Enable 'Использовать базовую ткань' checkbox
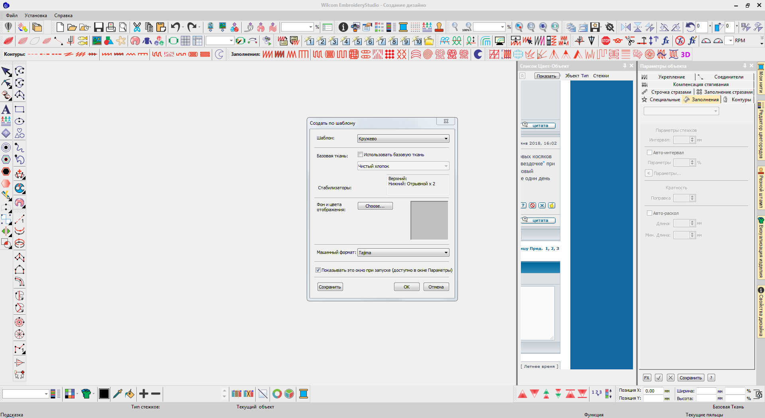This screenshot has height=418, width=765. (x=360, y=155)
